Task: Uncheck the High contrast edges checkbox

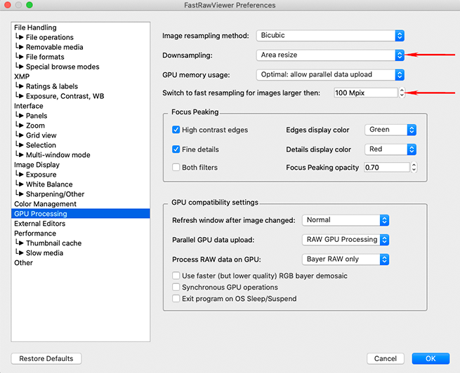Action: pos(176,130)
